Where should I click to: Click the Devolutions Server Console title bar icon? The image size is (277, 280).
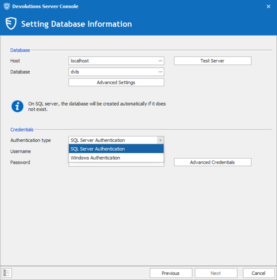(6, 6)
